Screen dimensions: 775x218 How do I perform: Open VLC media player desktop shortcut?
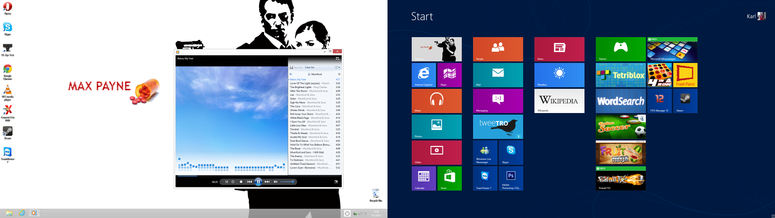[x=8, y=92]
